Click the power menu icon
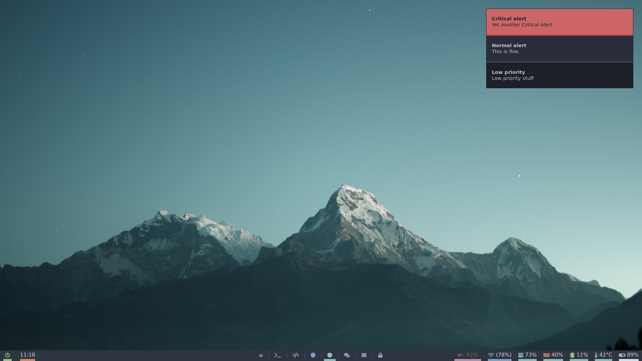 point(7,355)
